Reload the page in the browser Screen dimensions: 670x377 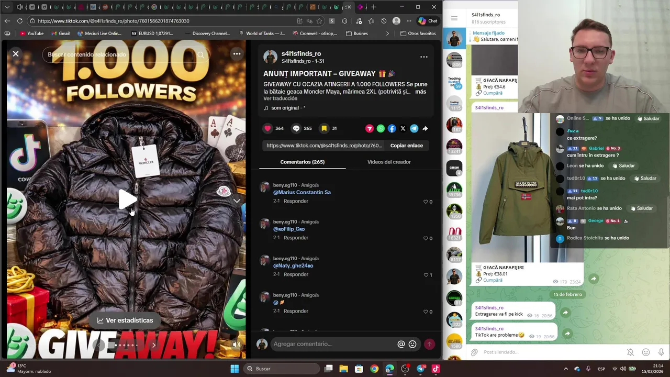tap(20, 21)
